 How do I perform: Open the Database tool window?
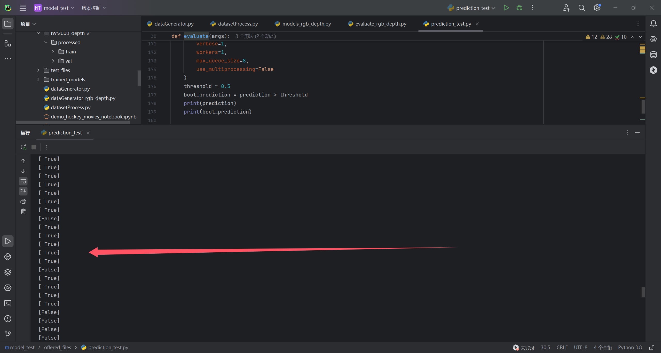coord(653,55)
